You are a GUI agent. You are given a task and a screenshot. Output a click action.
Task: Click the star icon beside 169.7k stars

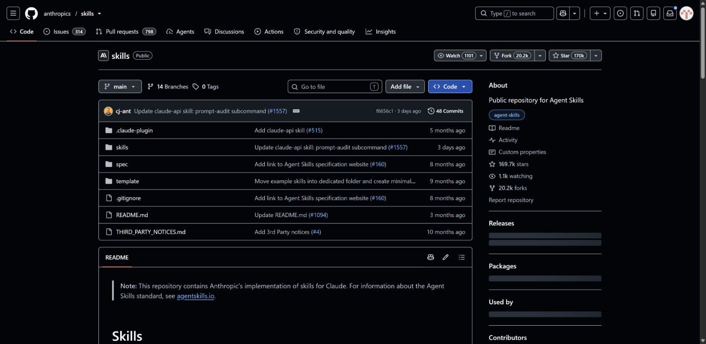click(492, 164)
